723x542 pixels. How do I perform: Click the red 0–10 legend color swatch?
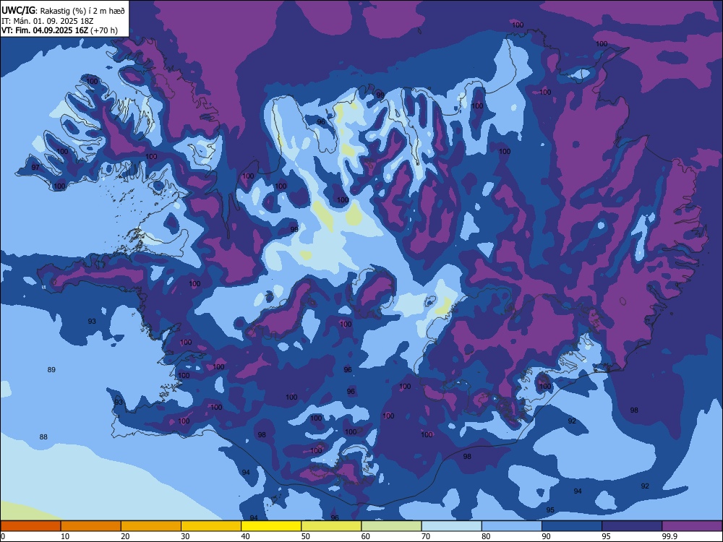coord(30,526)
